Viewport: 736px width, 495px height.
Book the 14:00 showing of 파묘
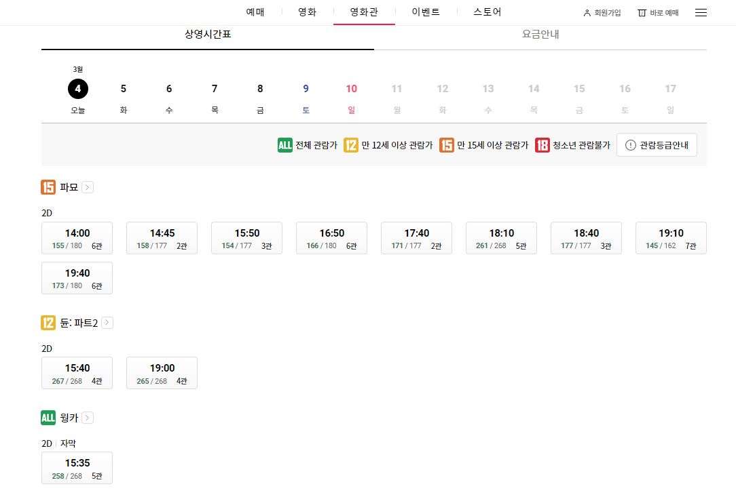point(77,238)
